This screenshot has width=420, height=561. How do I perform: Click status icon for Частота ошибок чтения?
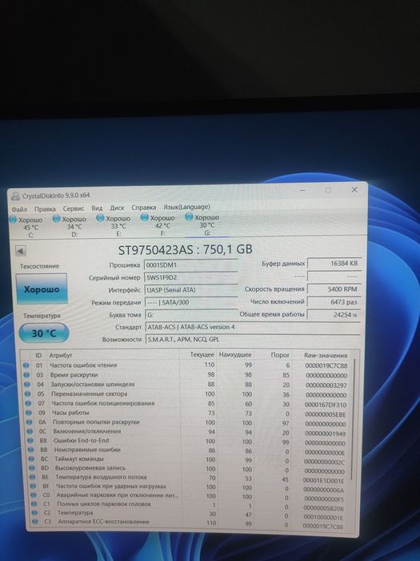point(26,365)
